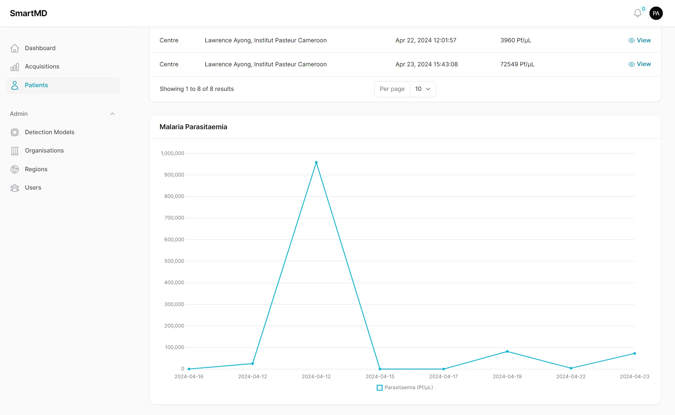Click eye icon for Apr 22 result
The height and width of the screenshot is (415, 675).
[631, 40]
